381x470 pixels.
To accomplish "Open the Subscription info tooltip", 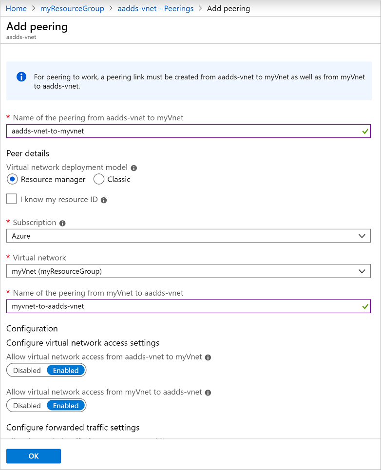I will [x=61, y=223].
